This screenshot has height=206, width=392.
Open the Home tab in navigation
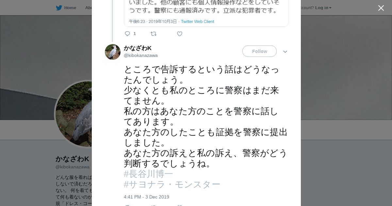click(70, 8)
